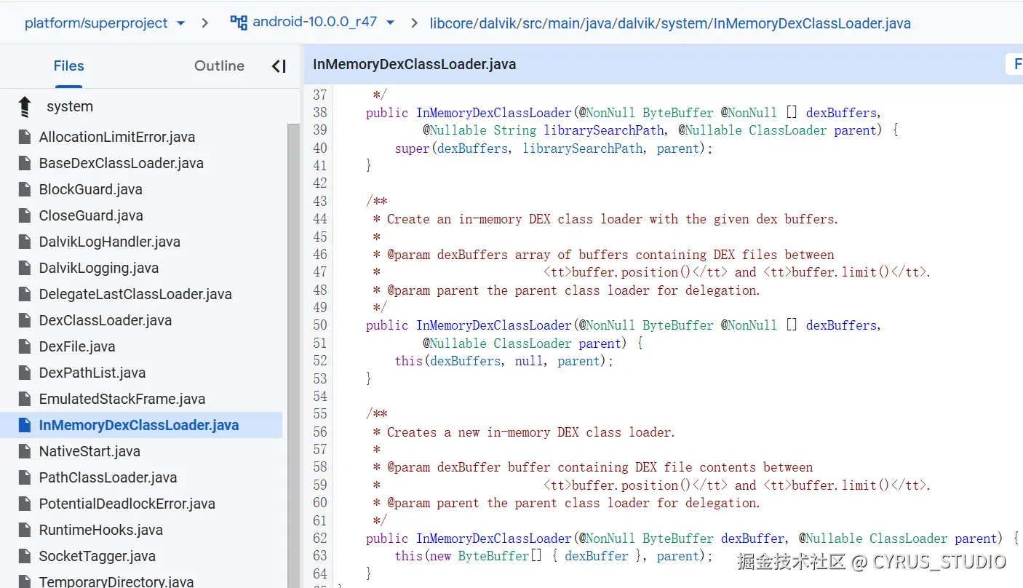
Task: Click file icon of DexClassLoader.java
Action: [x=24, y=320]
